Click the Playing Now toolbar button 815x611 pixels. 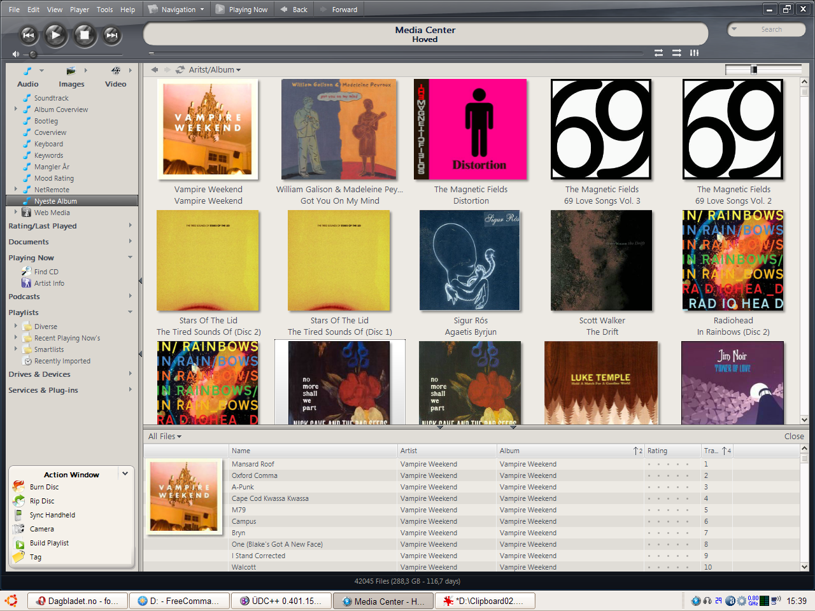[242, 10]
